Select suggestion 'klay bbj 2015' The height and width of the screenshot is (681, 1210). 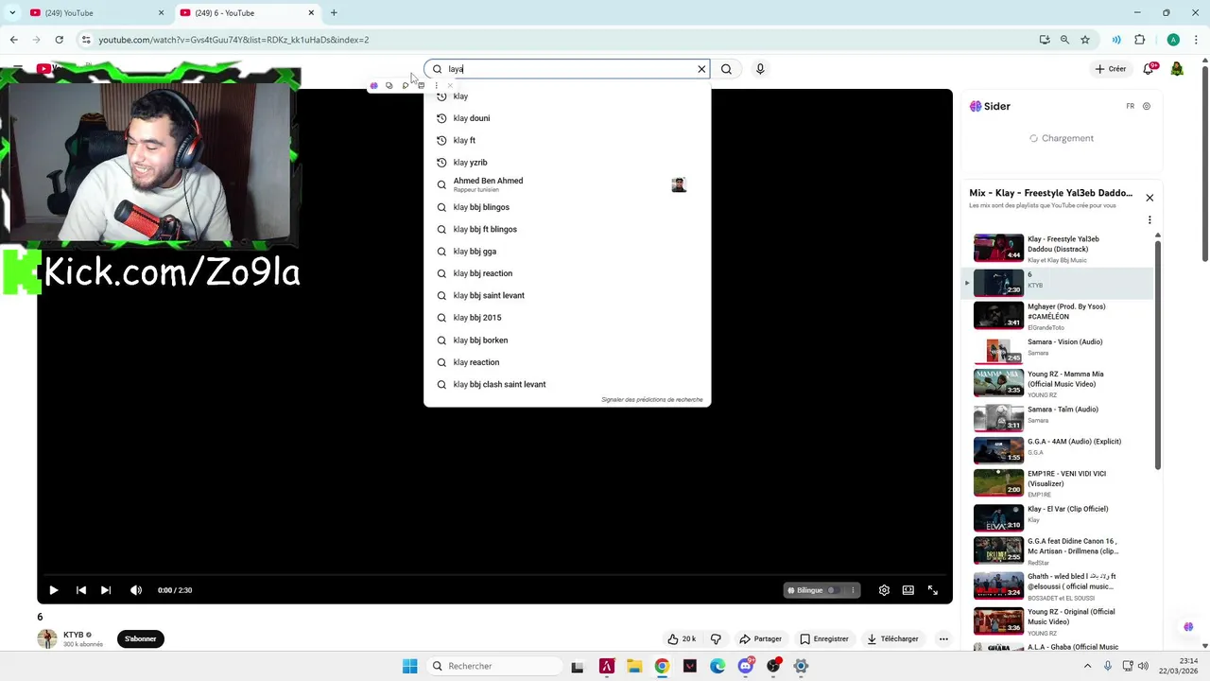click(x=567, y=318)
